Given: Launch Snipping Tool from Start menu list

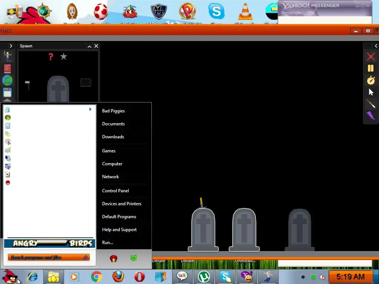Looking at the screenshot, I should tap(8, 142).
